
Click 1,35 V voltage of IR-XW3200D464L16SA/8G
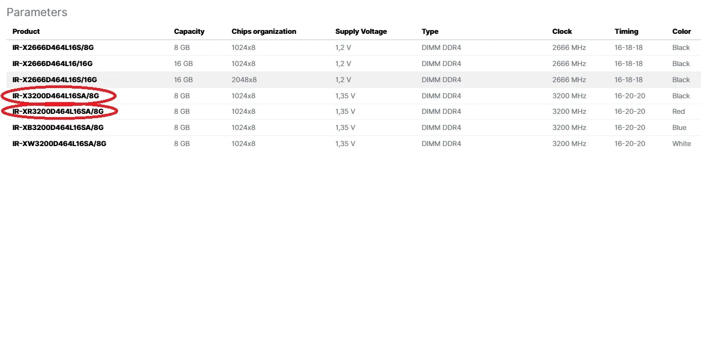345,143
